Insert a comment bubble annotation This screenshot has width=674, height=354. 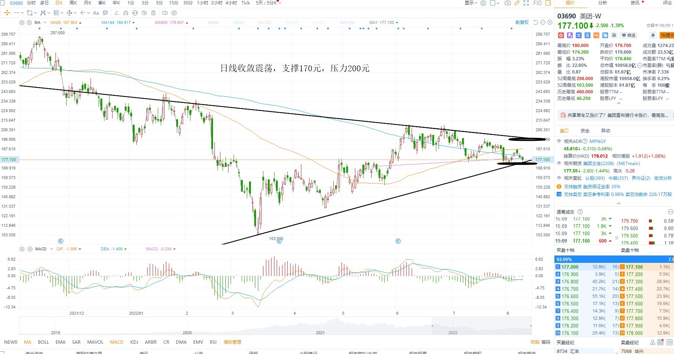(x=105, y=13)
